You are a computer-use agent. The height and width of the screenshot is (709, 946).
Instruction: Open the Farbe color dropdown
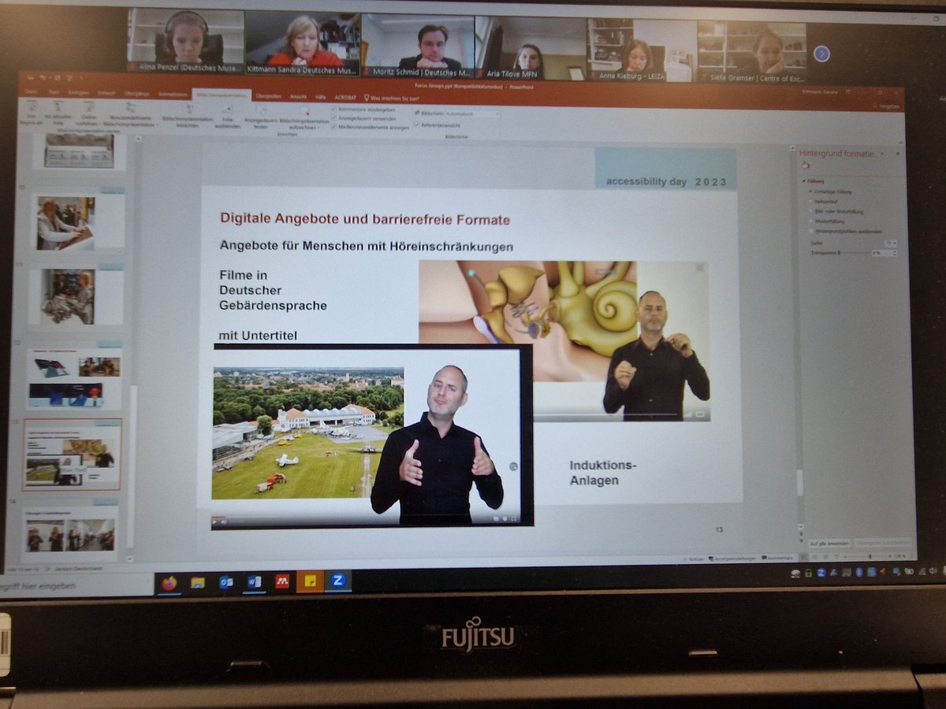point(891,243)
